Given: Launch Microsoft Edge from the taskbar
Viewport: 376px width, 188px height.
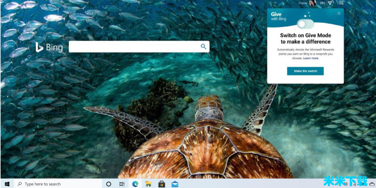Looking at the screenshot, I should tap(135, 184).
